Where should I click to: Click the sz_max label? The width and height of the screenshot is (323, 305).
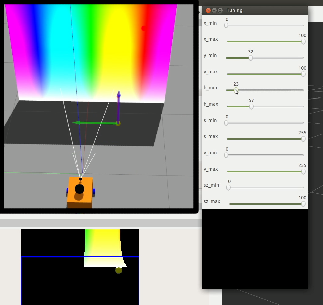click(x=212, y=202)
